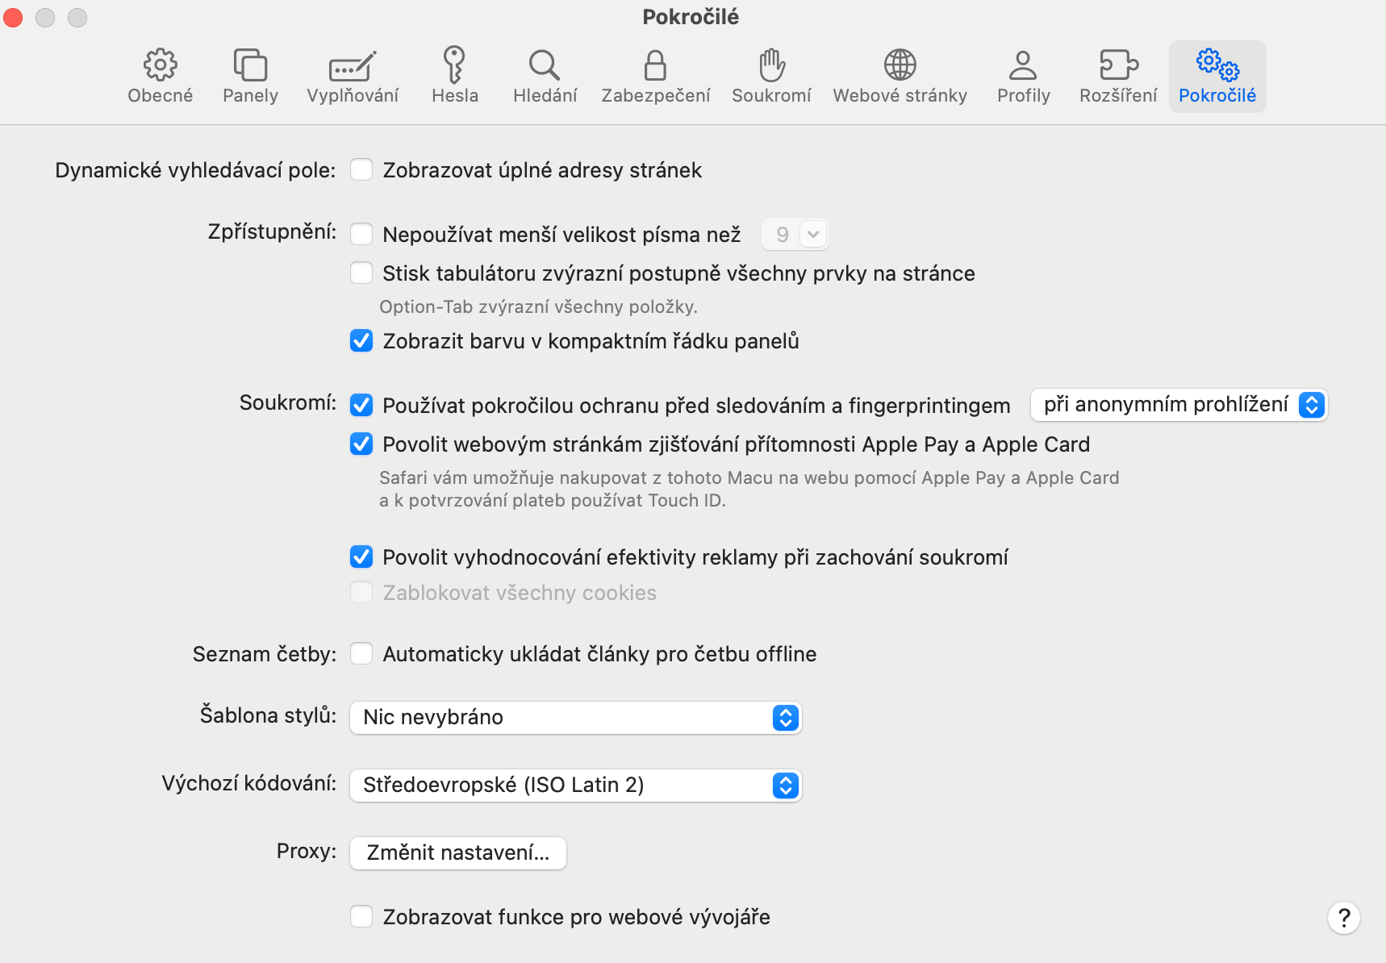Go to the Profily tab
Screen dimensions: 1386x963
click(x=1023, y=77)
